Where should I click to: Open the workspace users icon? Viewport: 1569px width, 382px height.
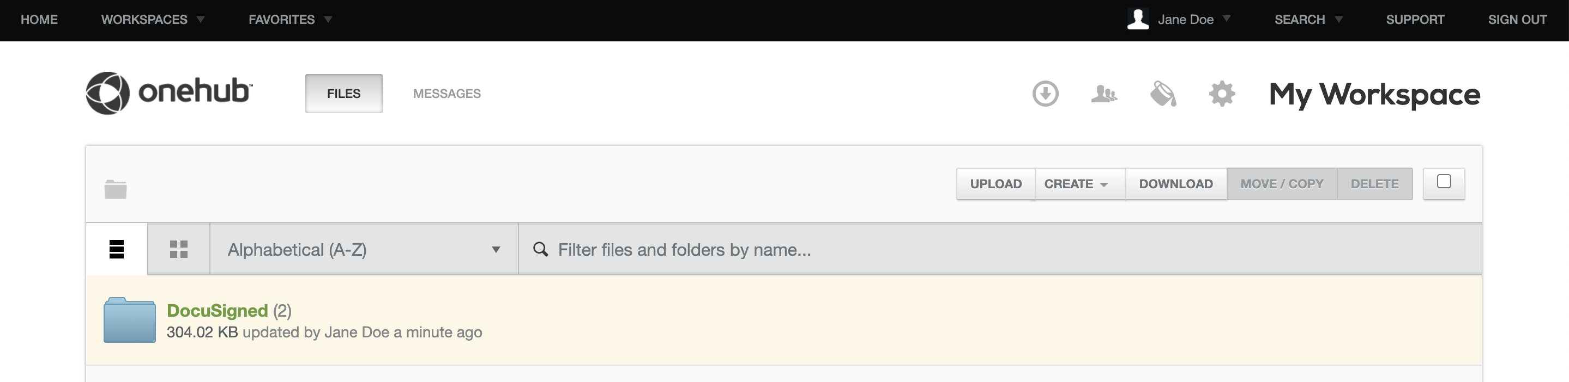pyautogui.click(x=1103, y=94)
